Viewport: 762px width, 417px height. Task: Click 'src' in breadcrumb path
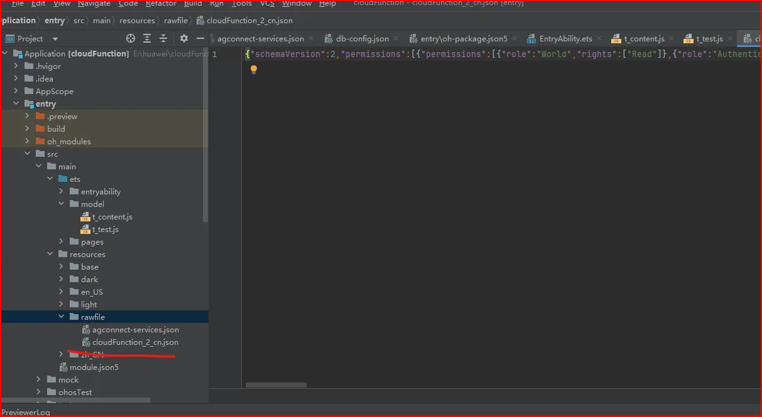click(x=79, y=21)
